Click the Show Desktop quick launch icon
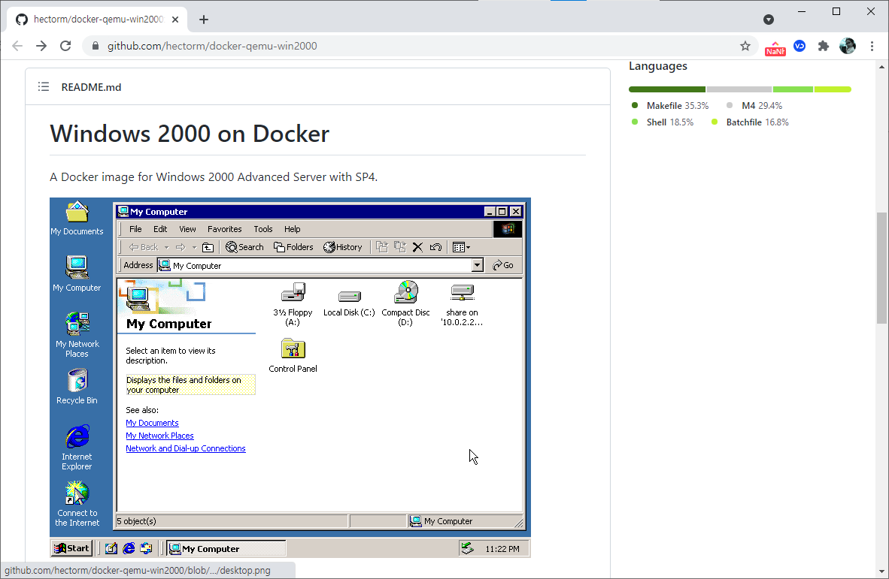The width and height of the screenshot is (889, 579). (x=111, y=548)
